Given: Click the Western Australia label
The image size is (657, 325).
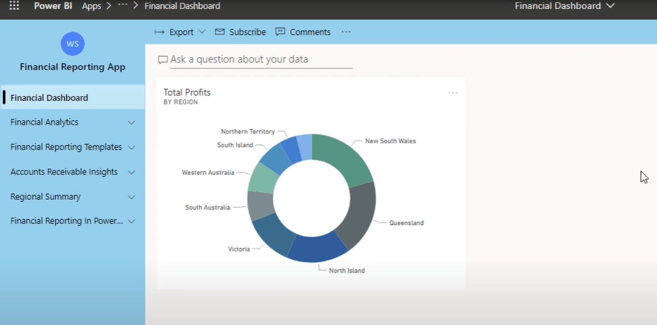Looking at the screenshot, I should (x=208, y=173).
